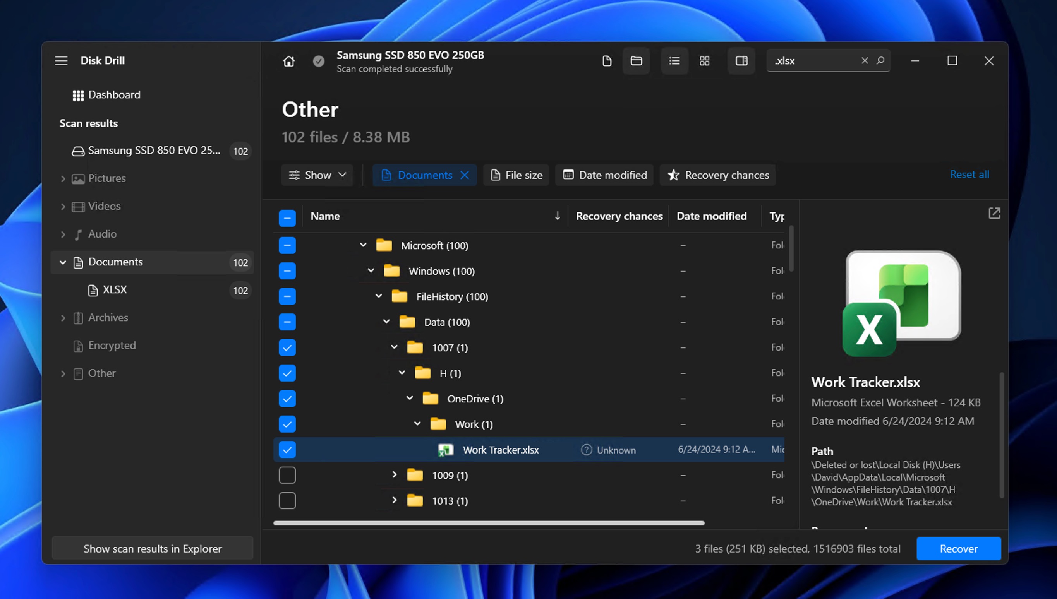The image size is (1057, 599).
Task: Collapse the Windows (100) folder
Action: click(371, 271)
